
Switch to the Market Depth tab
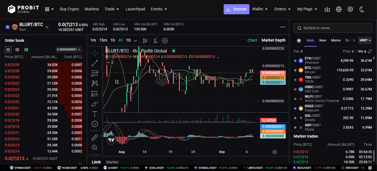click(x=274, y=40)
